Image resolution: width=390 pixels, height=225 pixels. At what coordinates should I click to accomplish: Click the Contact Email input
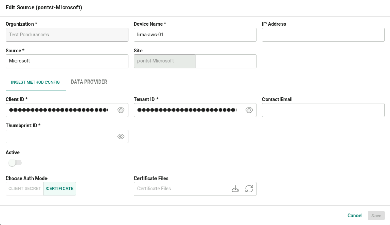[323, 110]
